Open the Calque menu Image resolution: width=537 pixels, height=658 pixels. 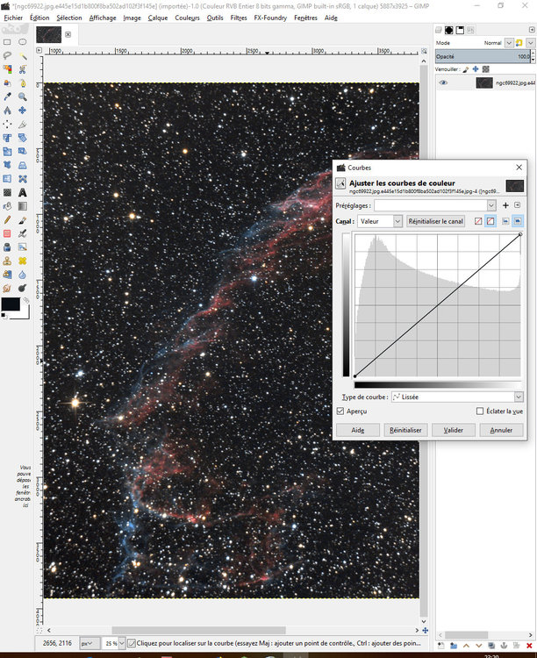[158, 18]
